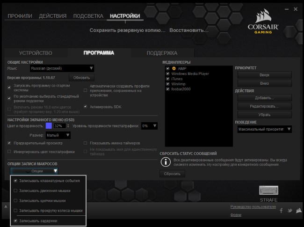The image size is (304, 227).
Task: Open 'Максимальный приоритет' behavior dropdown
Action: [264, 129]
